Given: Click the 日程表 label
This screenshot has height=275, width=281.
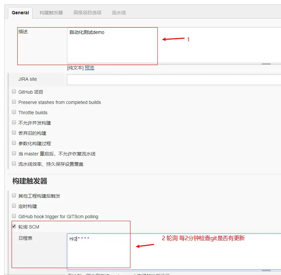Looking at the screenshot, I should pyautogui.click(x=25, y=238).
